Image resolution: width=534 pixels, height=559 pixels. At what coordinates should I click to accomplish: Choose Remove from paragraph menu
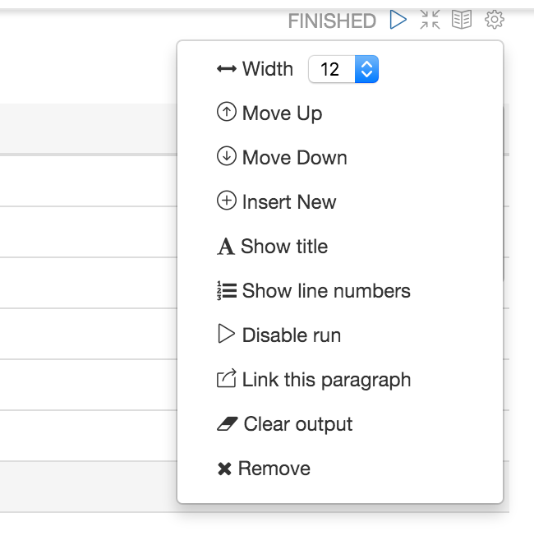click(274, 469)
